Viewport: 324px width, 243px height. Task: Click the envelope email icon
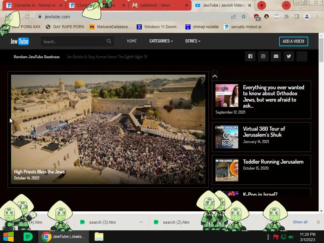click(276, 56)
